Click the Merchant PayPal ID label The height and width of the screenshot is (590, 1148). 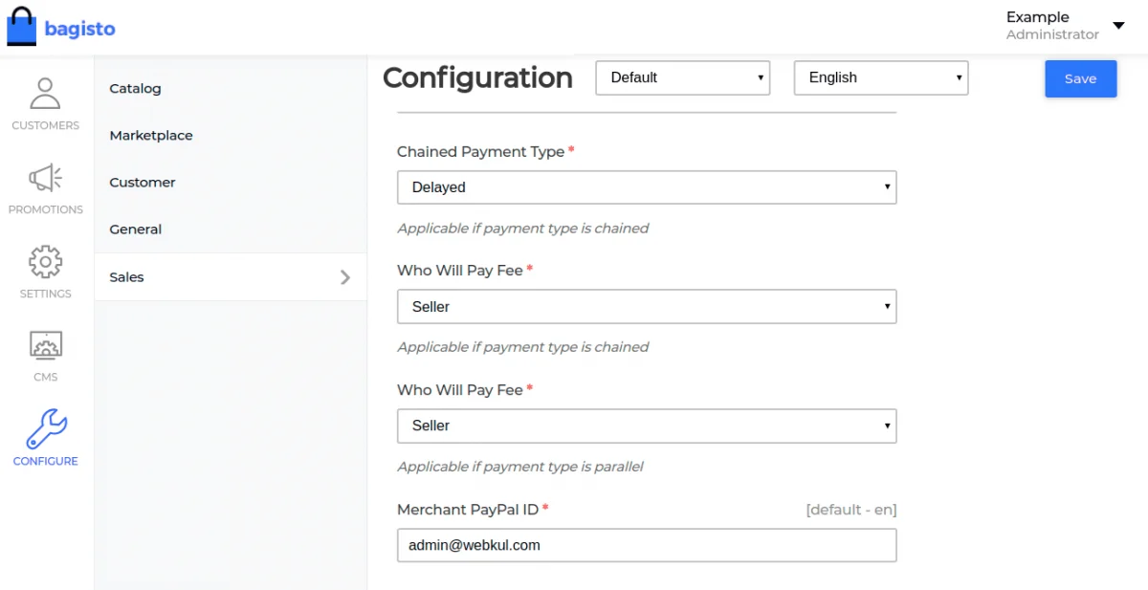coord(468,510)
